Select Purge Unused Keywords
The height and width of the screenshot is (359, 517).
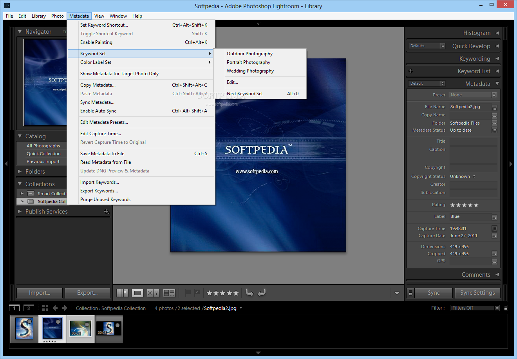coord(141,199)
